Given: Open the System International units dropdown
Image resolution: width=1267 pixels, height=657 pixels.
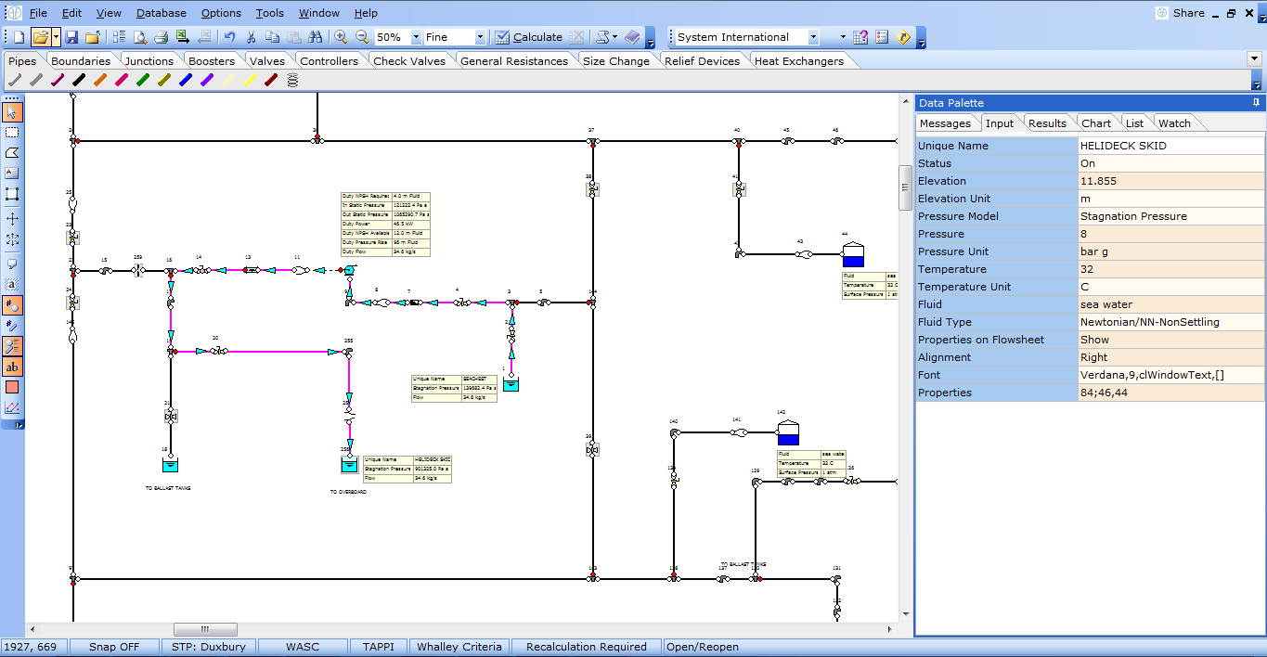Looking at the screenshot, I should (x=813, y=37).
